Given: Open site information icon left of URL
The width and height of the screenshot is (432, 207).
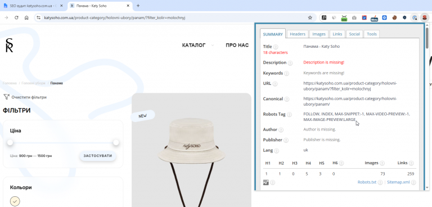Looking at the screenshot, I should pos(39,17).
